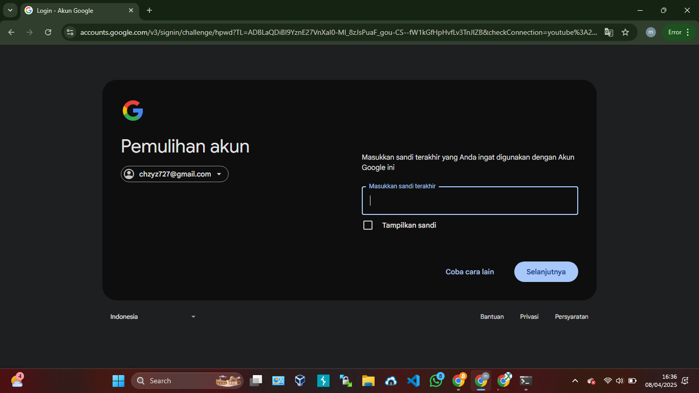Click the OneDrive error cloud tray icon
The width and height of the screenshot is (699, 393).
pyautogui.click(x=592, y=381)
